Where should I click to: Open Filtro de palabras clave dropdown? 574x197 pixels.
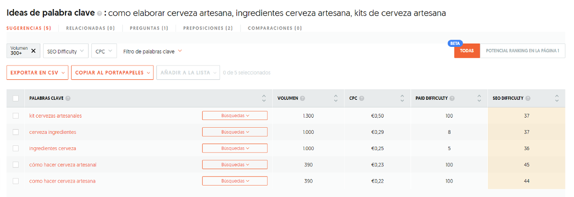click(153, 51)
